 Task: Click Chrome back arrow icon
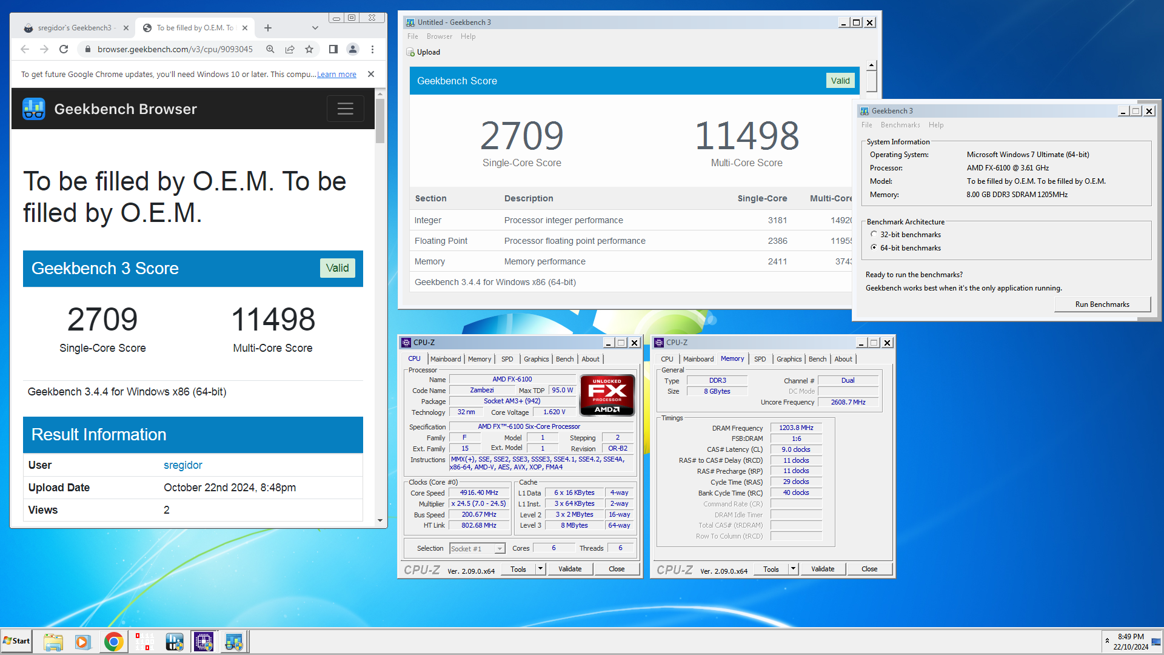[x=25, y=49]
